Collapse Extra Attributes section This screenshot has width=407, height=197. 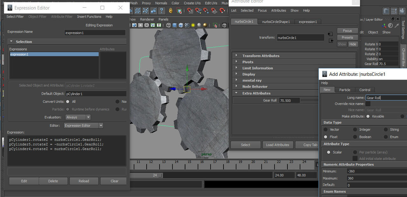coord(236,93)
